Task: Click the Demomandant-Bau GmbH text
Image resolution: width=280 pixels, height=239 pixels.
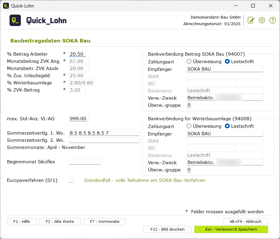Action: (x=216, y=17)
